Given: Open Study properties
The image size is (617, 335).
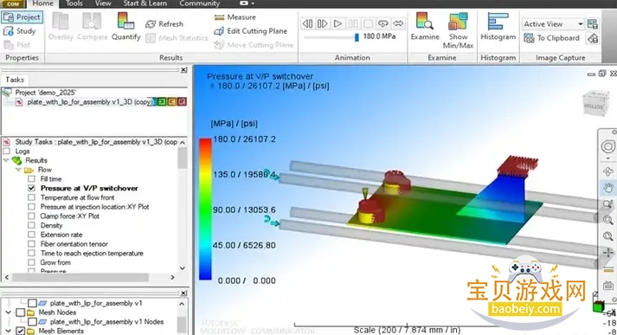Looking at the screenshot, I should pos(20,31).
